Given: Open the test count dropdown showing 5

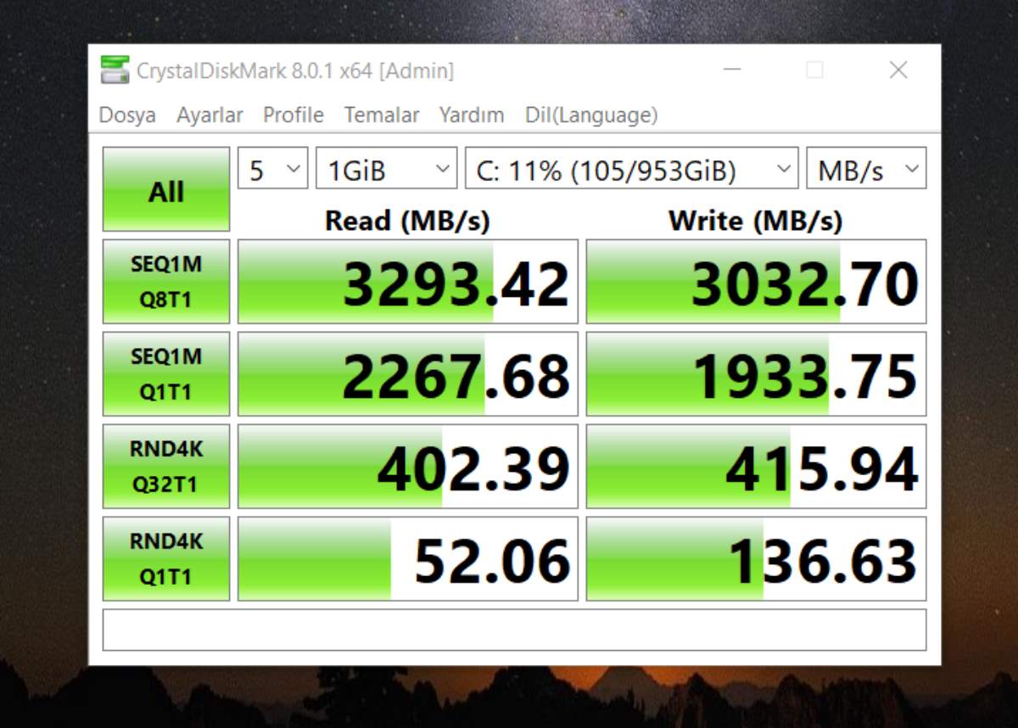Looking at the screenshot, I should pyautogui.click(x=272, y=169).
